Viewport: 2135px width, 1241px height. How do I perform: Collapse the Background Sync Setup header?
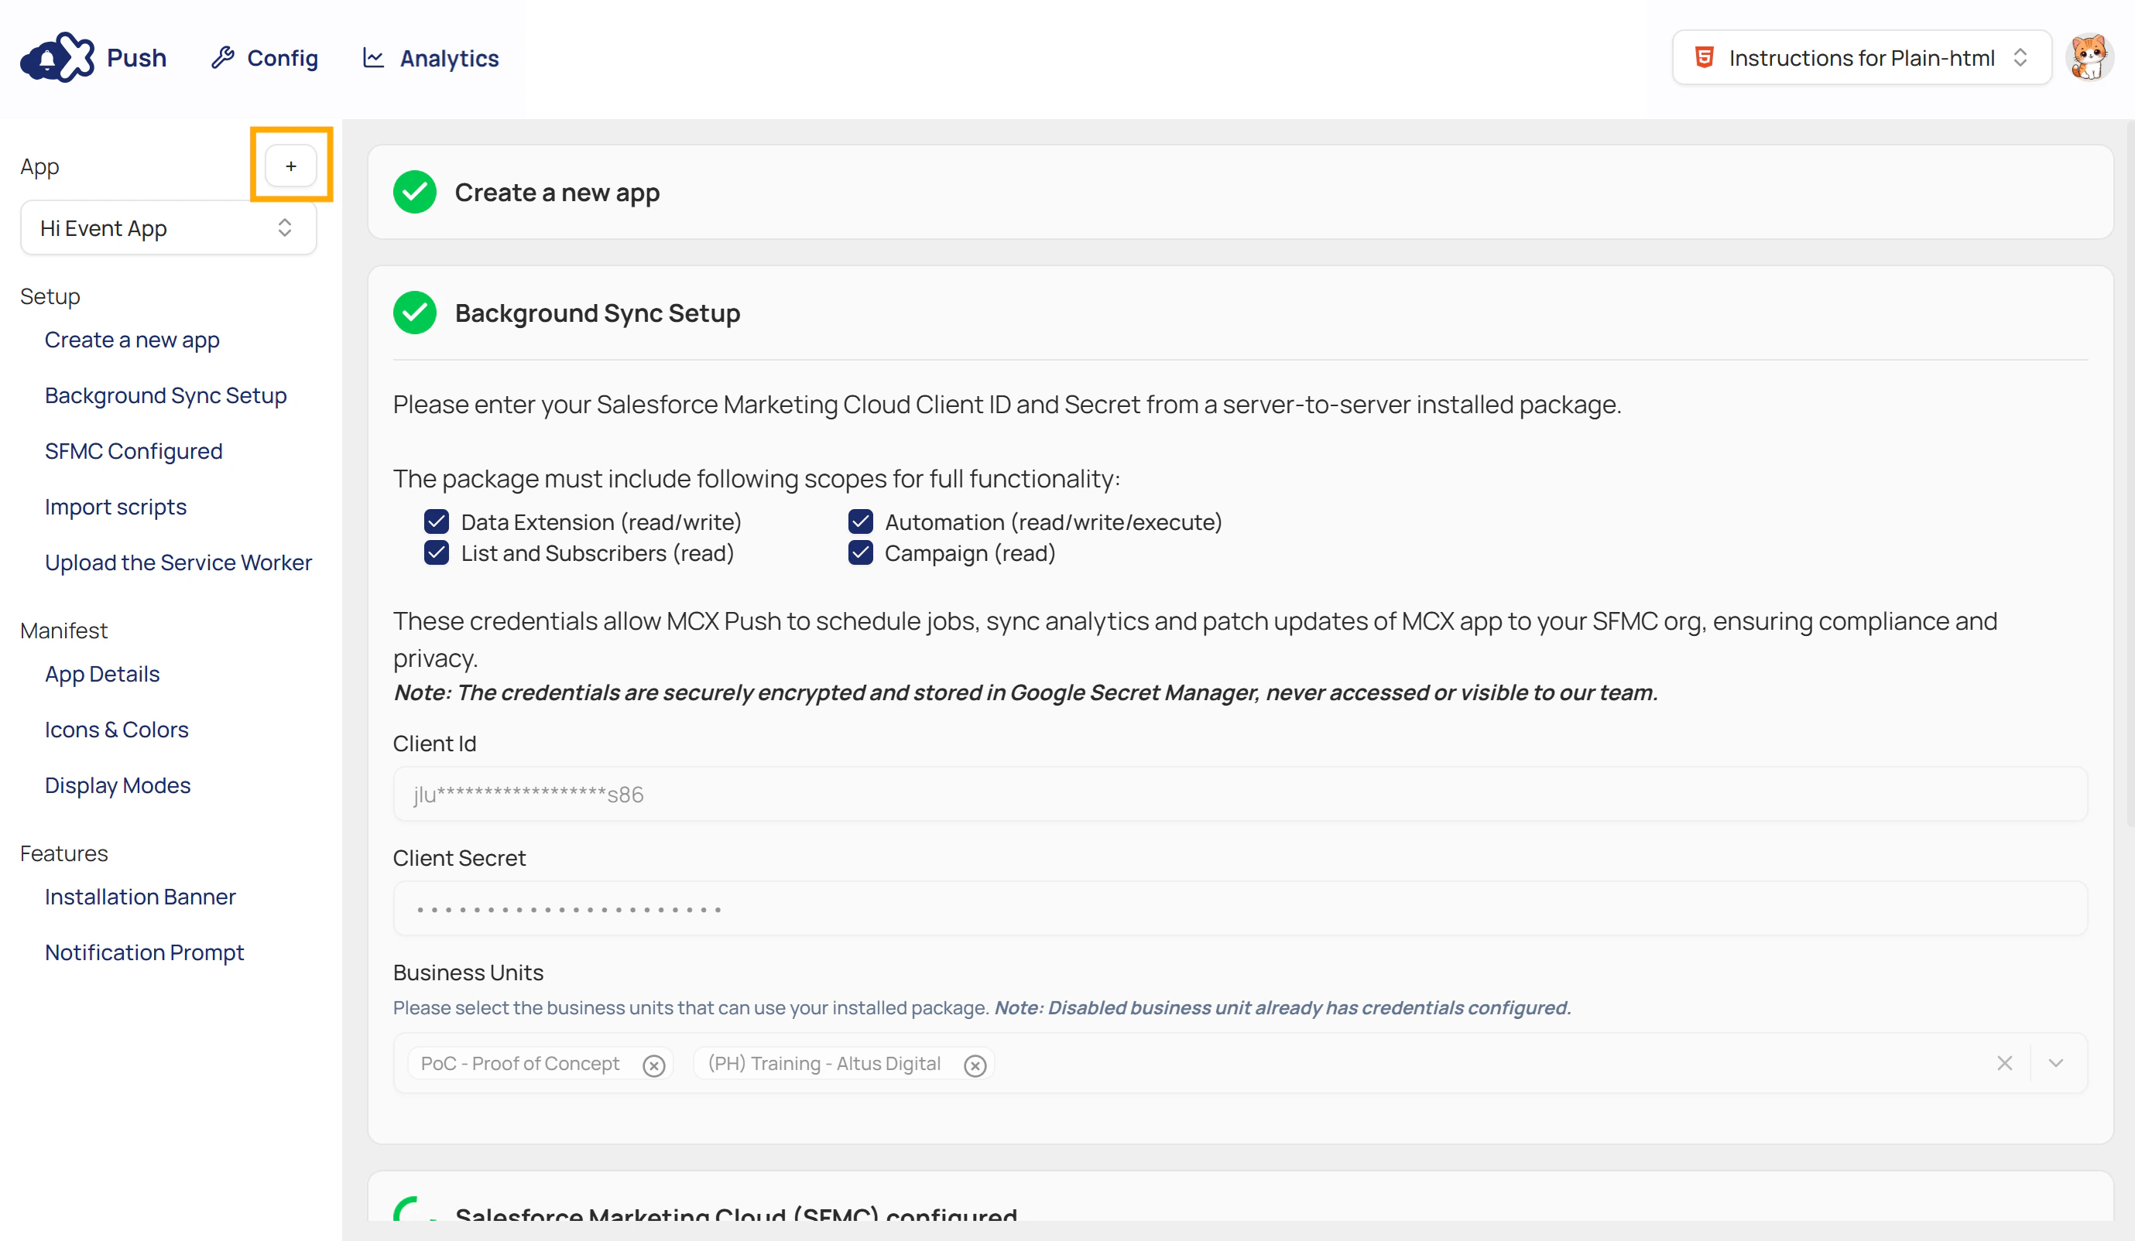click(x=1240, y=313)
